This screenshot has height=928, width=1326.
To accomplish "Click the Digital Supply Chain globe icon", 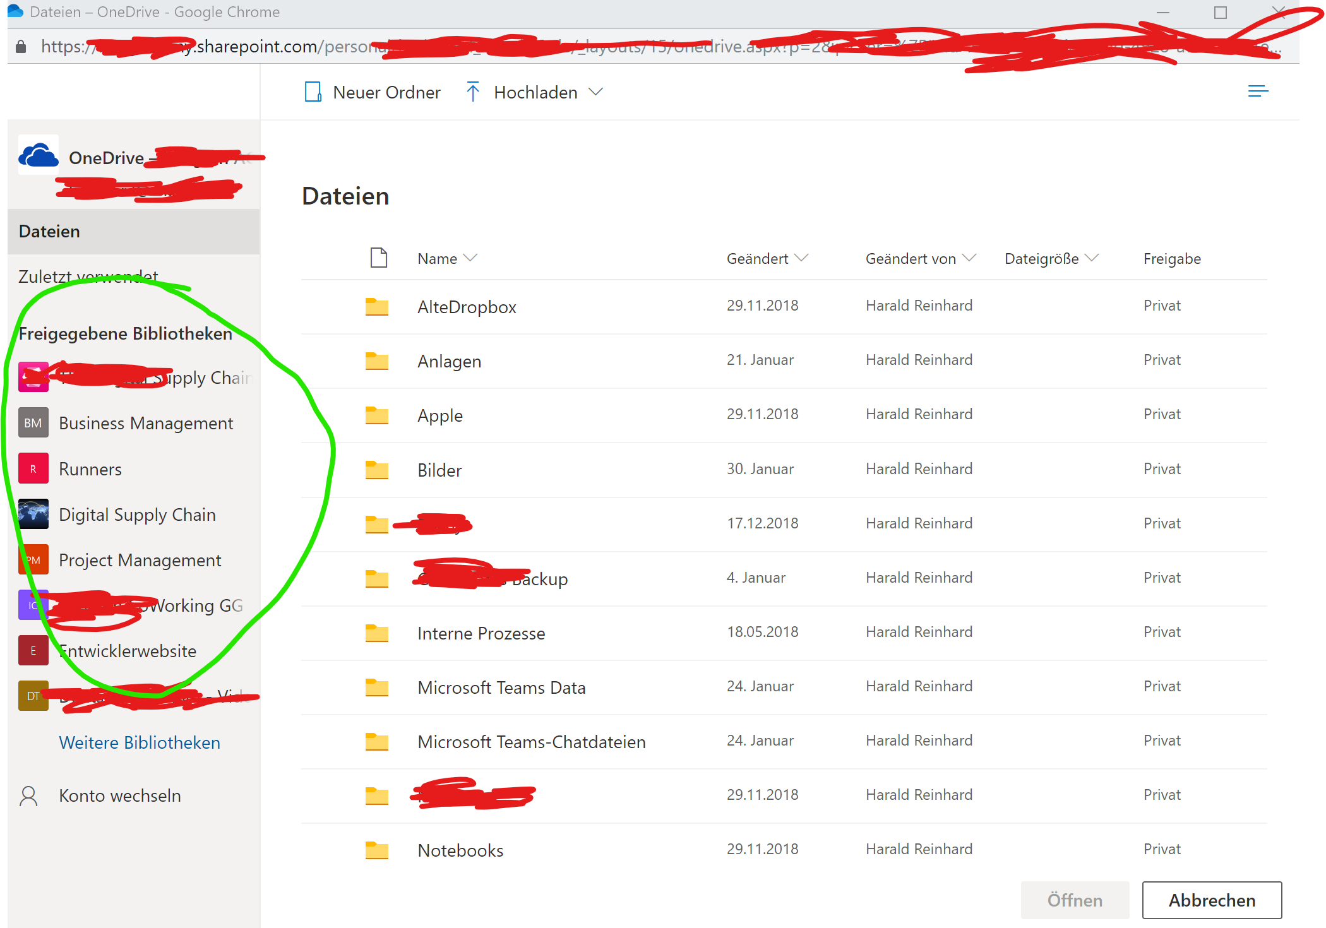I will coord(33,514).
